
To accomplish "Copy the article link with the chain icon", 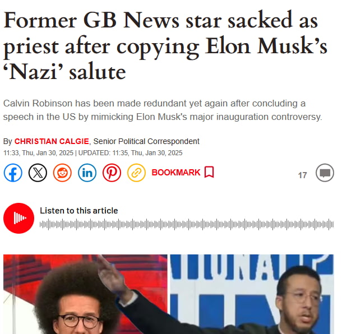I will coord(137,173).
